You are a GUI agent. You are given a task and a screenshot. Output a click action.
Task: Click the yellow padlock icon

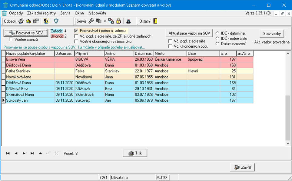pos(118,21)
